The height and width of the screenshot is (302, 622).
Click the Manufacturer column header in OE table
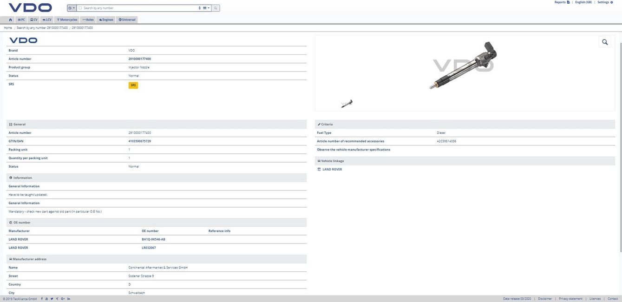[19, 231]
